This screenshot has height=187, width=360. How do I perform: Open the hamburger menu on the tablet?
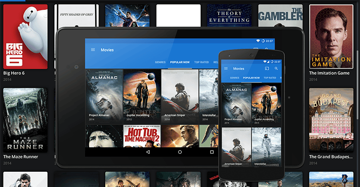pyautogui.click(x=93, y=49)
